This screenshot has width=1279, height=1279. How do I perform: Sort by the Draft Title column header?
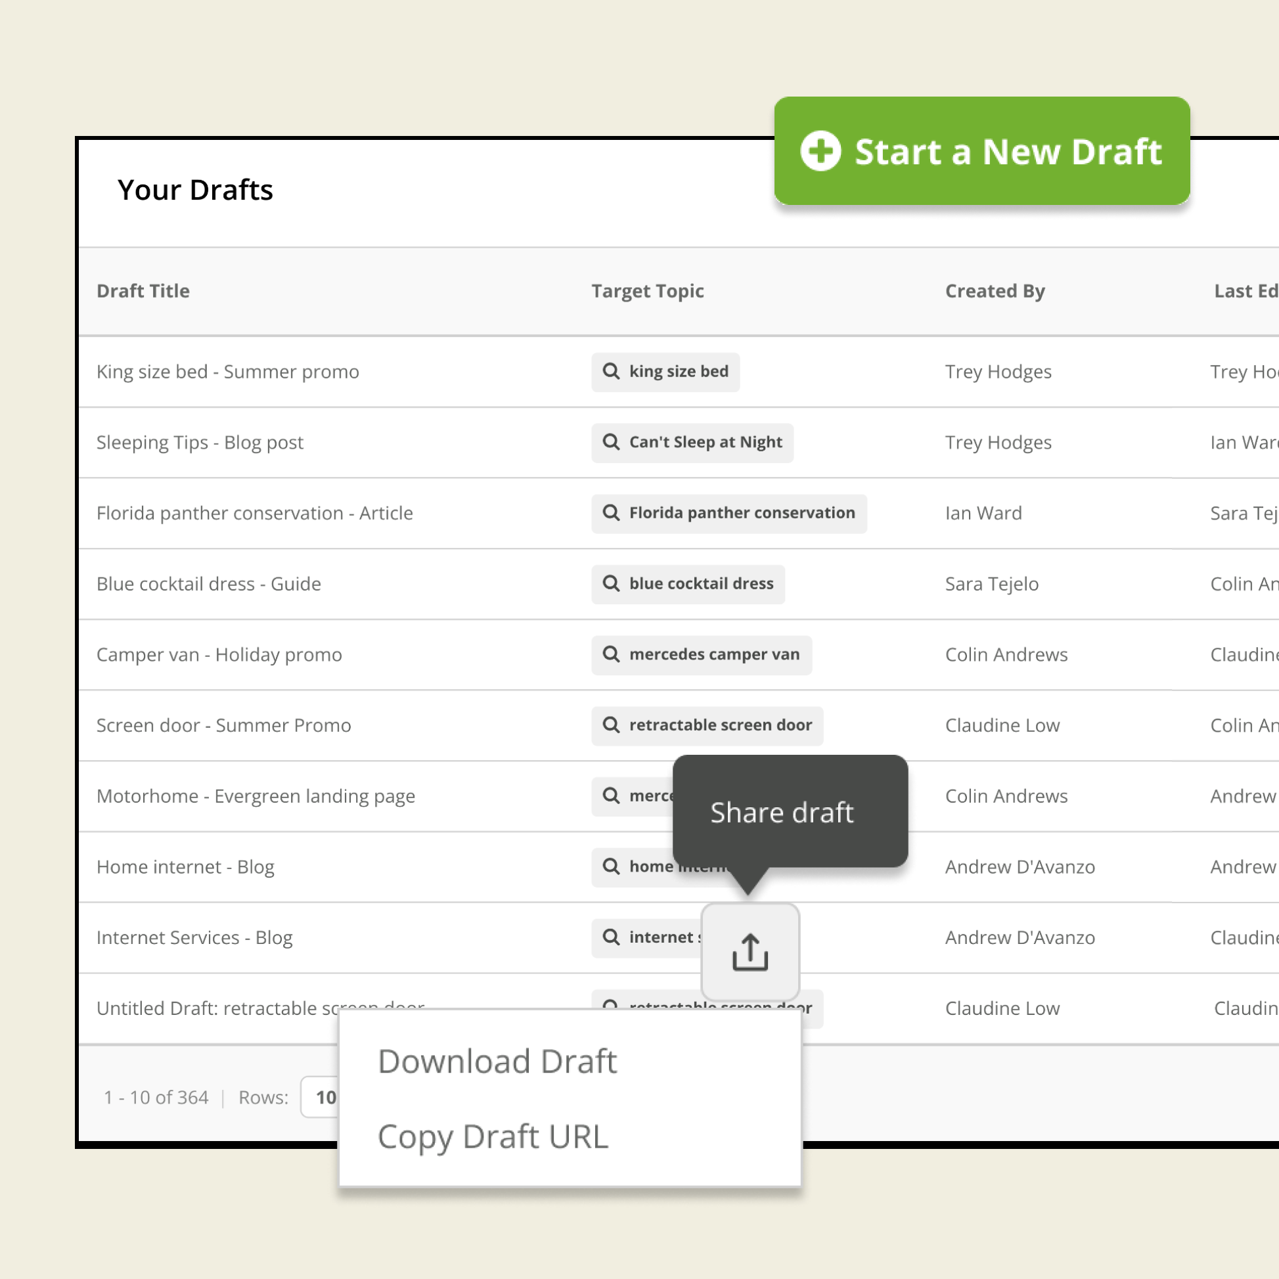click(x=143, y=291)
